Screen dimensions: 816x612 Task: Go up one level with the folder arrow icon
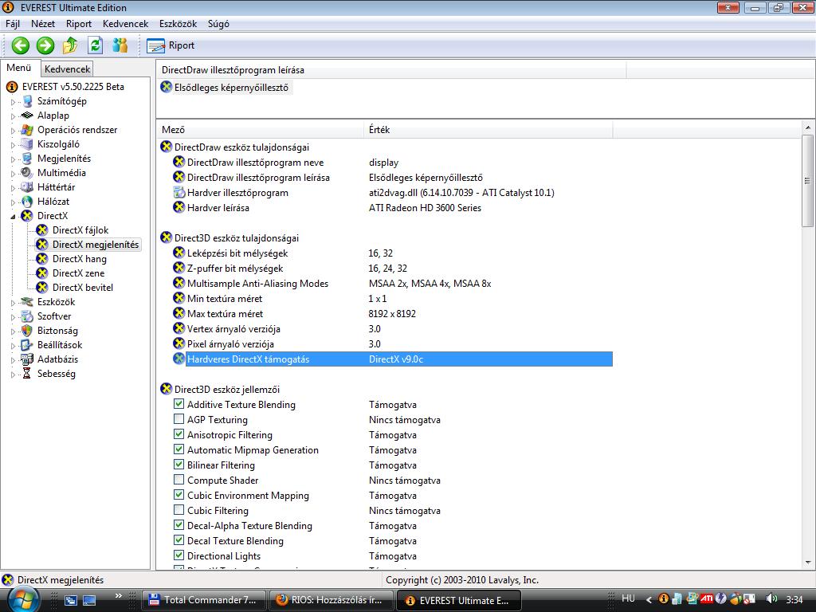pyautogui.click(x=70, y=45)
